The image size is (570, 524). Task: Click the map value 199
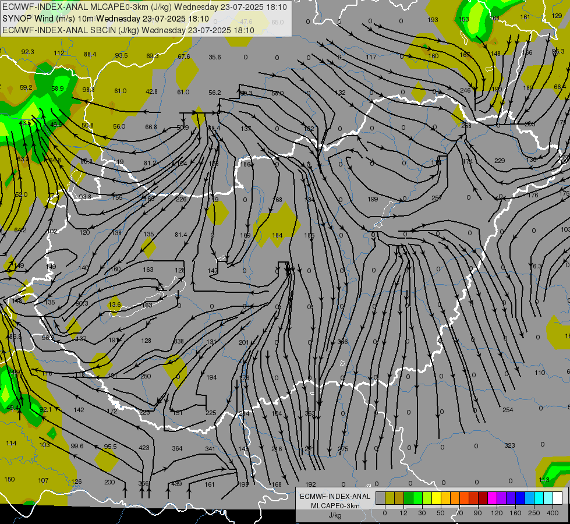pos(373,199)
